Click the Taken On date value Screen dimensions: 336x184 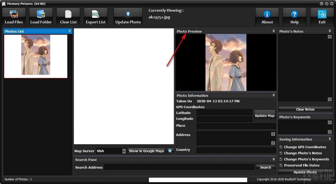click(218, 101)
